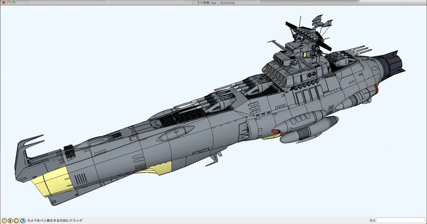
Task: Click the model credits icon in status bar
Action: (10, 220)
